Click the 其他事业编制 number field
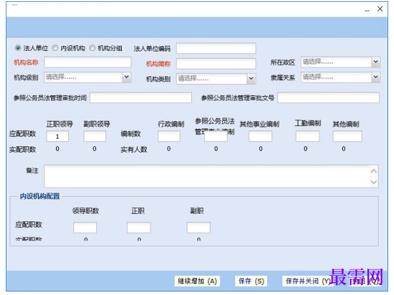 point(261,136)
